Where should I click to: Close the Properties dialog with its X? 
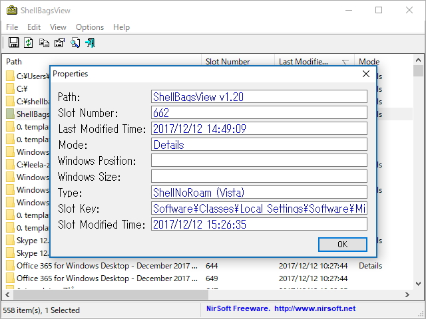point(366,74)
